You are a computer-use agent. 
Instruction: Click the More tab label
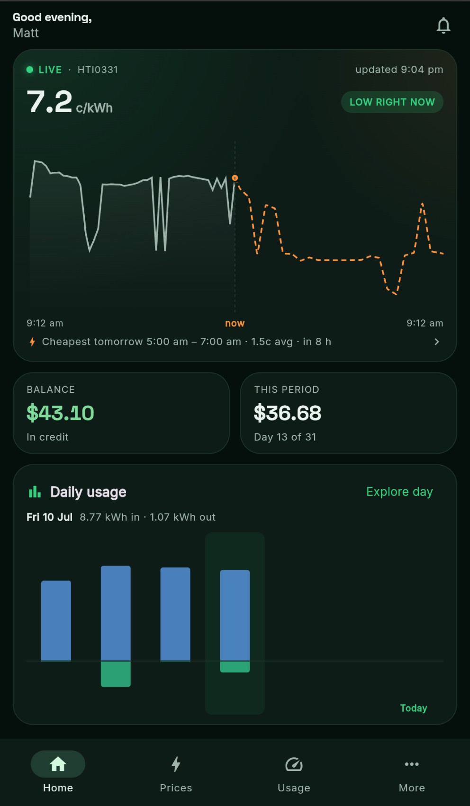point(412,788)
